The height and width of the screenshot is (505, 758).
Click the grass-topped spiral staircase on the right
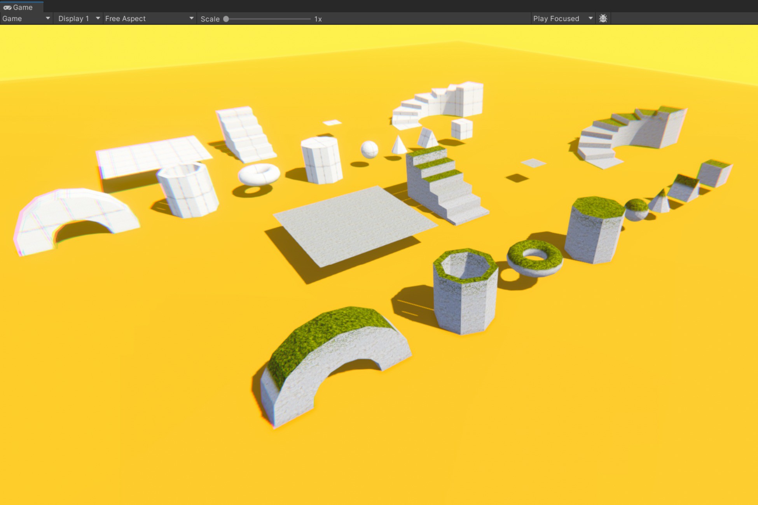630,132
